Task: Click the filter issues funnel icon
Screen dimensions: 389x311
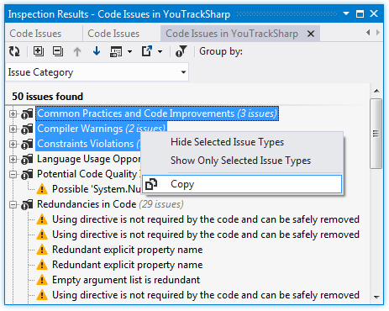Action: pyautogui.click(x=181, y=51)
